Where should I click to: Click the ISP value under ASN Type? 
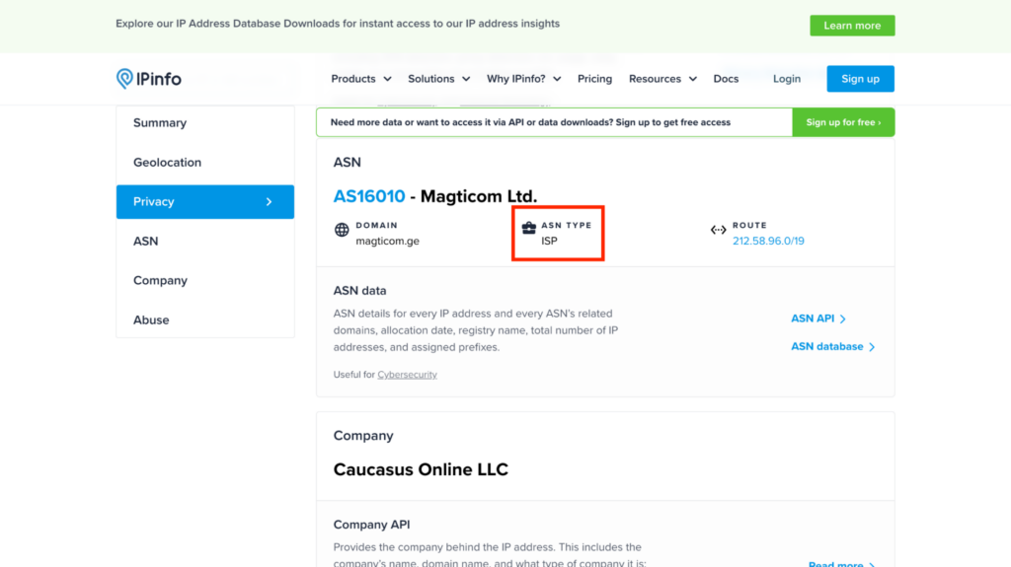click(x=549, y=241)
